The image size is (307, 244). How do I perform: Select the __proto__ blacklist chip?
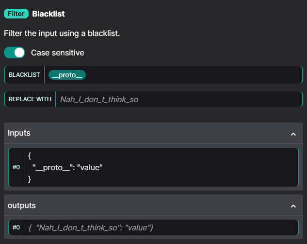tap(67, 75)
